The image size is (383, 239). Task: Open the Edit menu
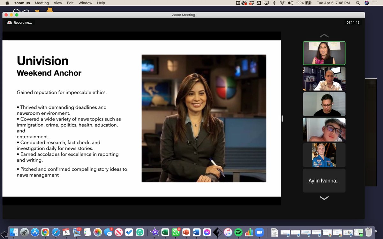[x=70, y=3]
